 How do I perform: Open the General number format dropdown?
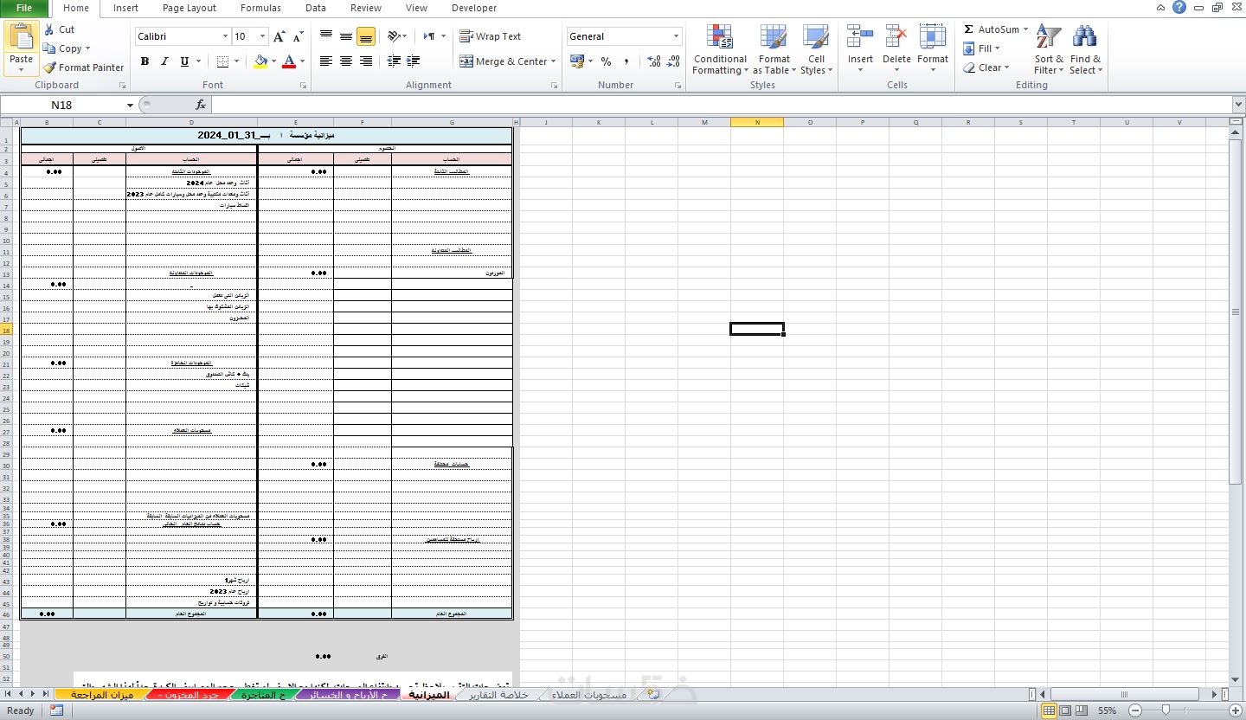(x=677, y=36)
